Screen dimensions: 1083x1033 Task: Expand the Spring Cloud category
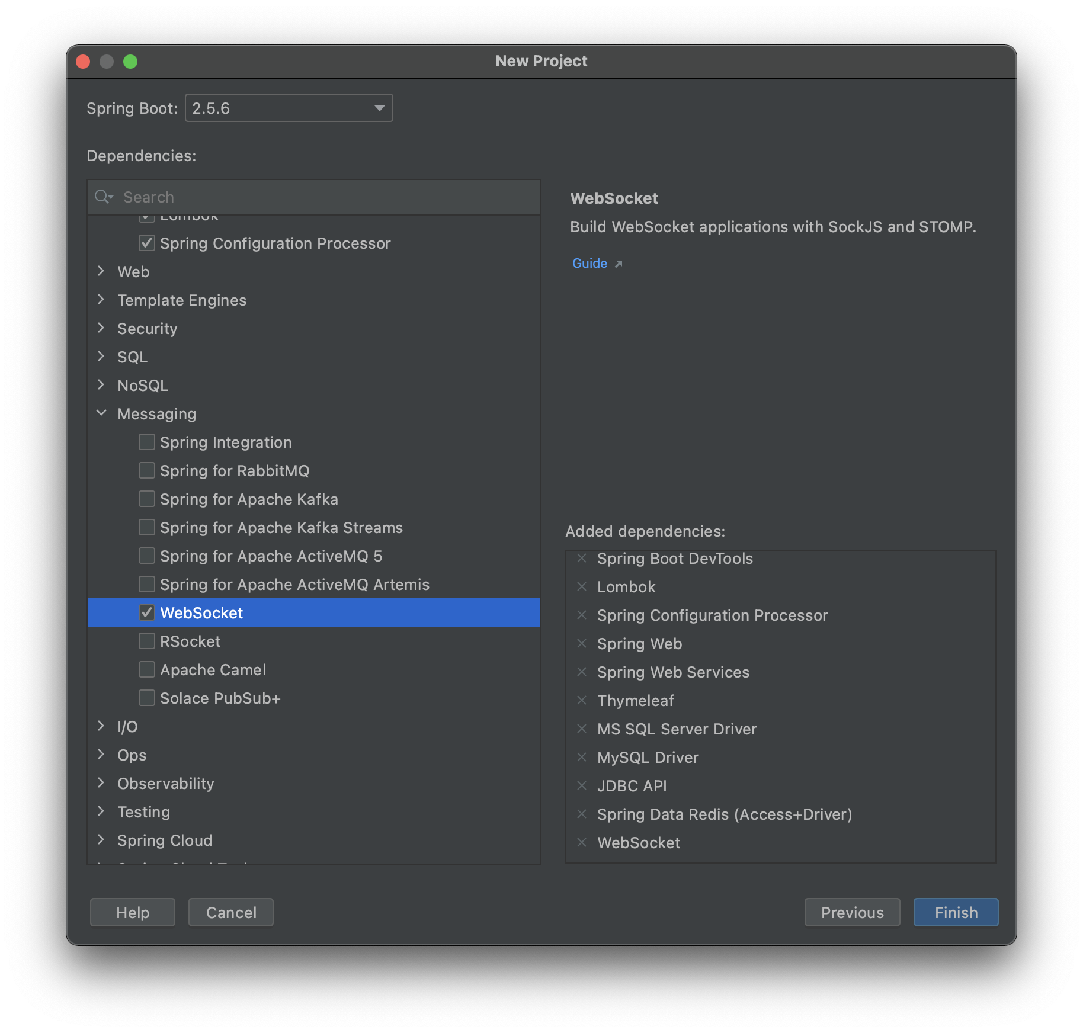coord(101,840)
